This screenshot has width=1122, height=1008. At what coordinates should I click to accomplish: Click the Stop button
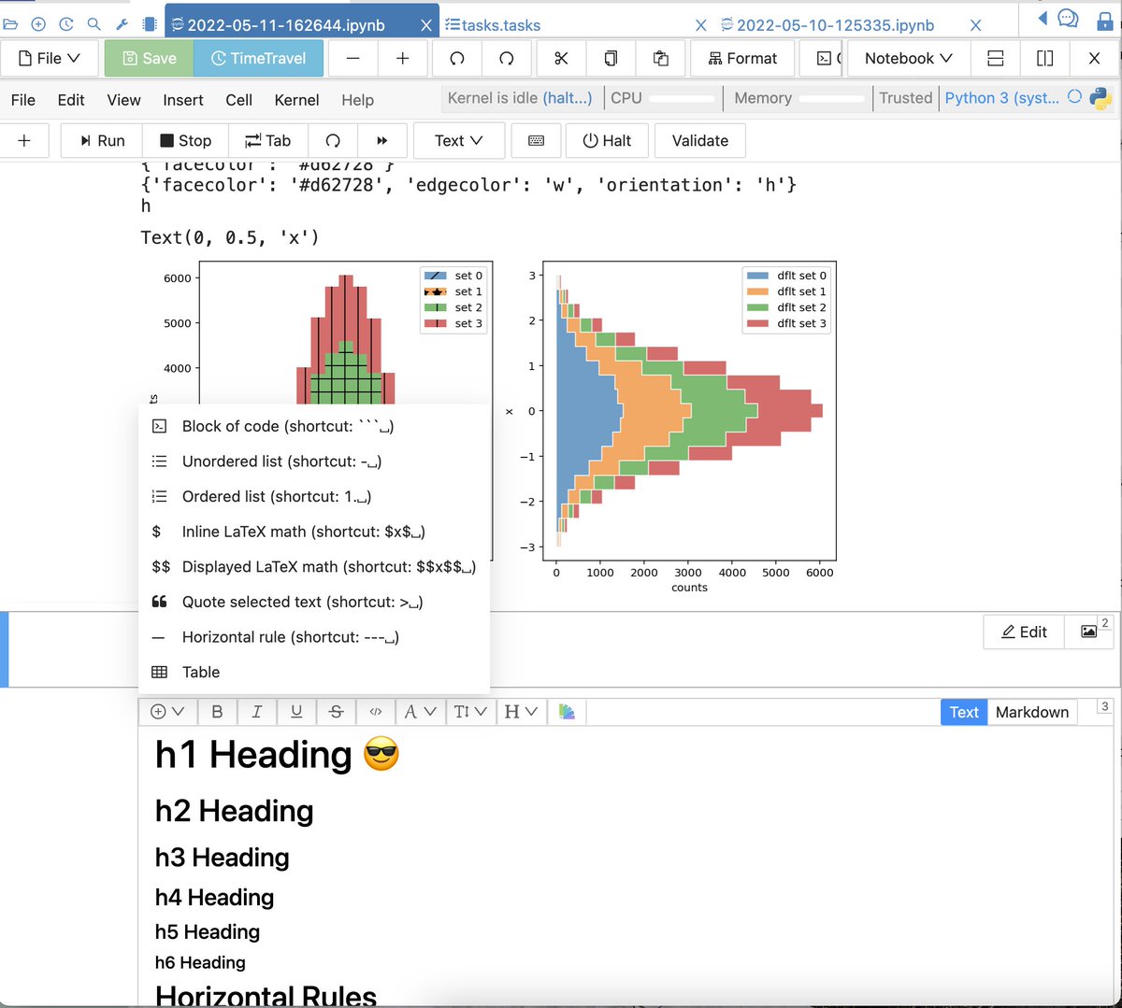point(185,140)
